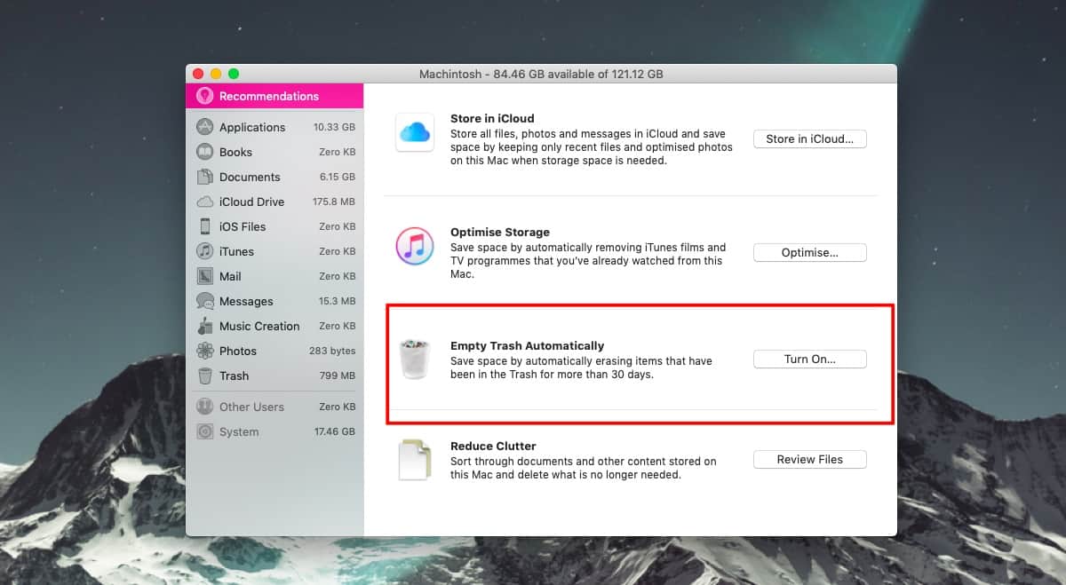Select the Applications icon in sidebar
Viewport: 1066px width, 585px height.
tap(205, 127)
